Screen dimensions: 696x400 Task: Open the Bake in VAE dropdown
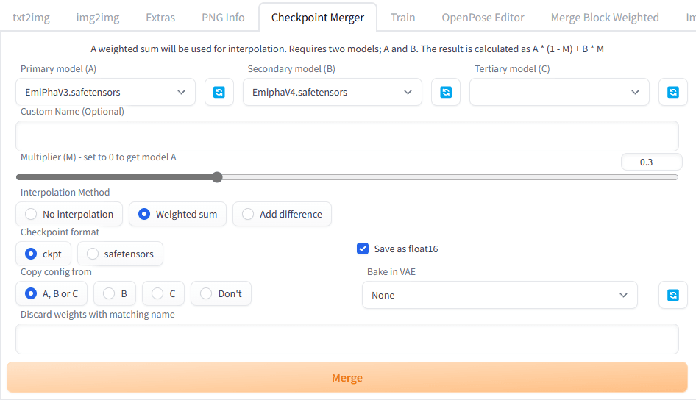coord(499,295)
